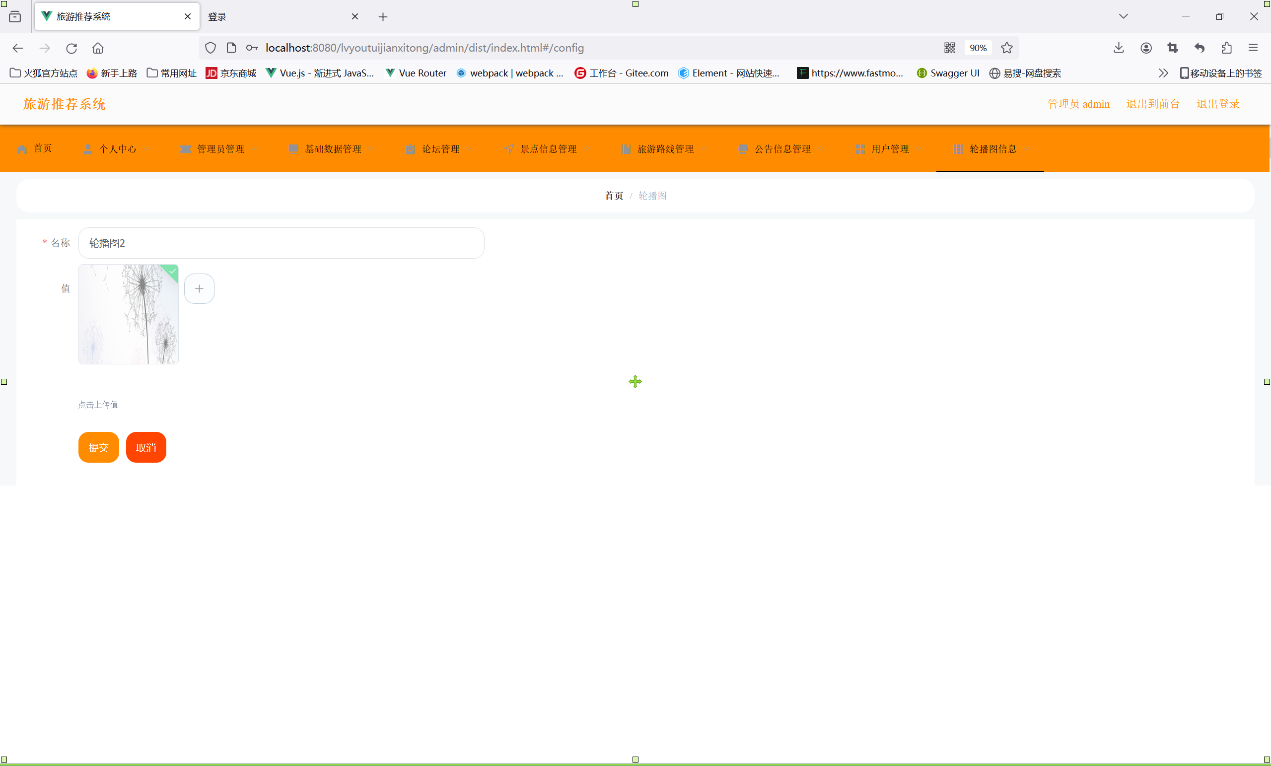Open the Firefox downloads icon
This screenshot has width=1271, height=766.
[1118, 48]
